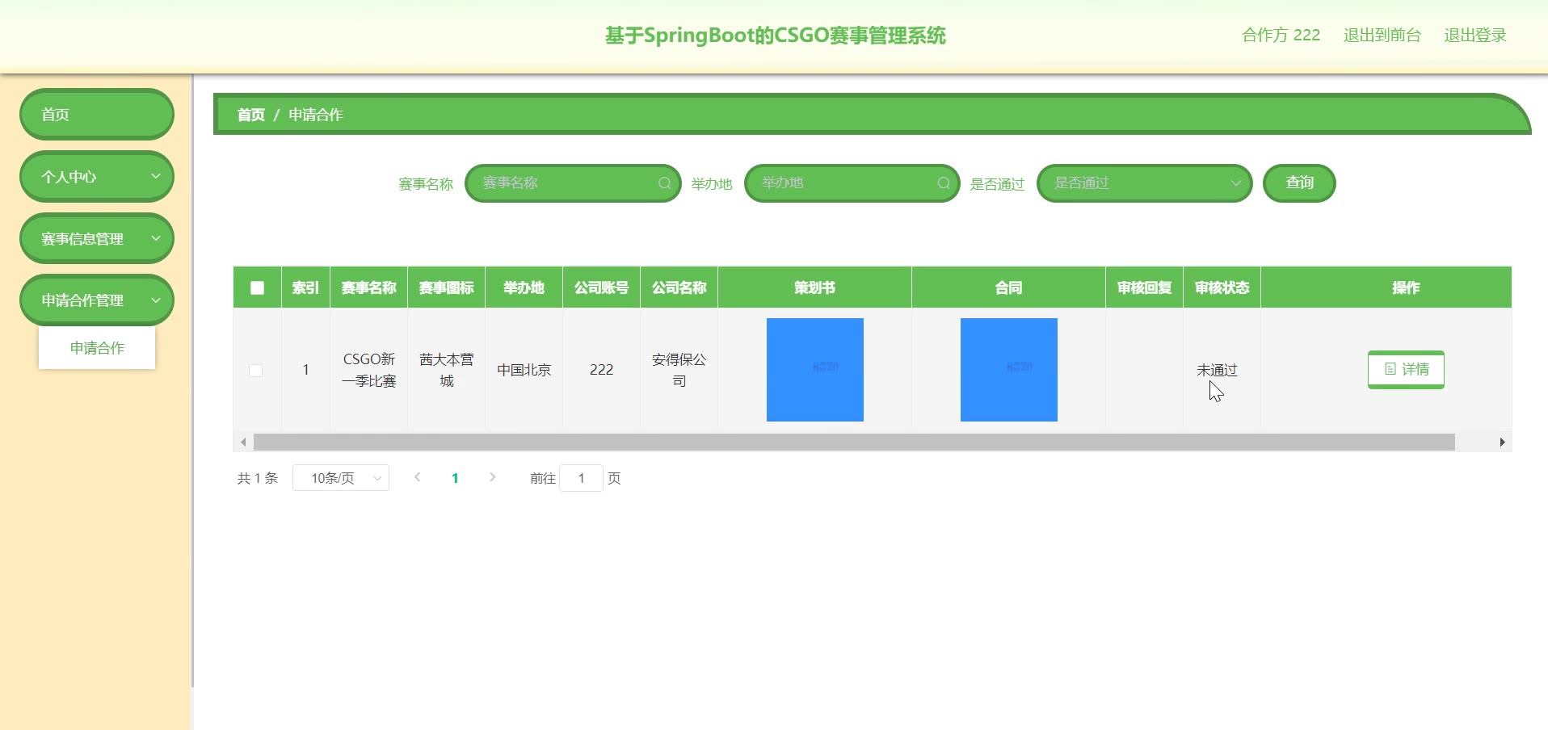Click the 合同 column header
Screen dimensions: 1548x730
click(x=1008, y=287)
